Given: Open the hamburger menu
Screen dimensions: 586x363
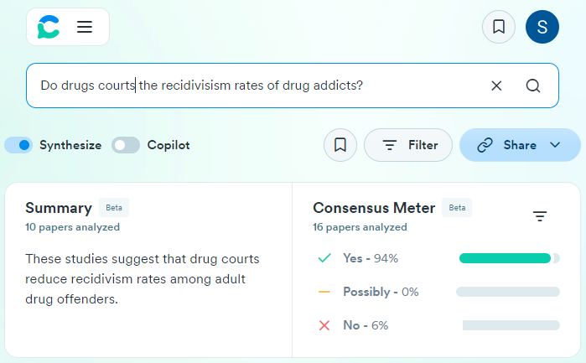Looking at the screenshot, I should coord(85,27).
